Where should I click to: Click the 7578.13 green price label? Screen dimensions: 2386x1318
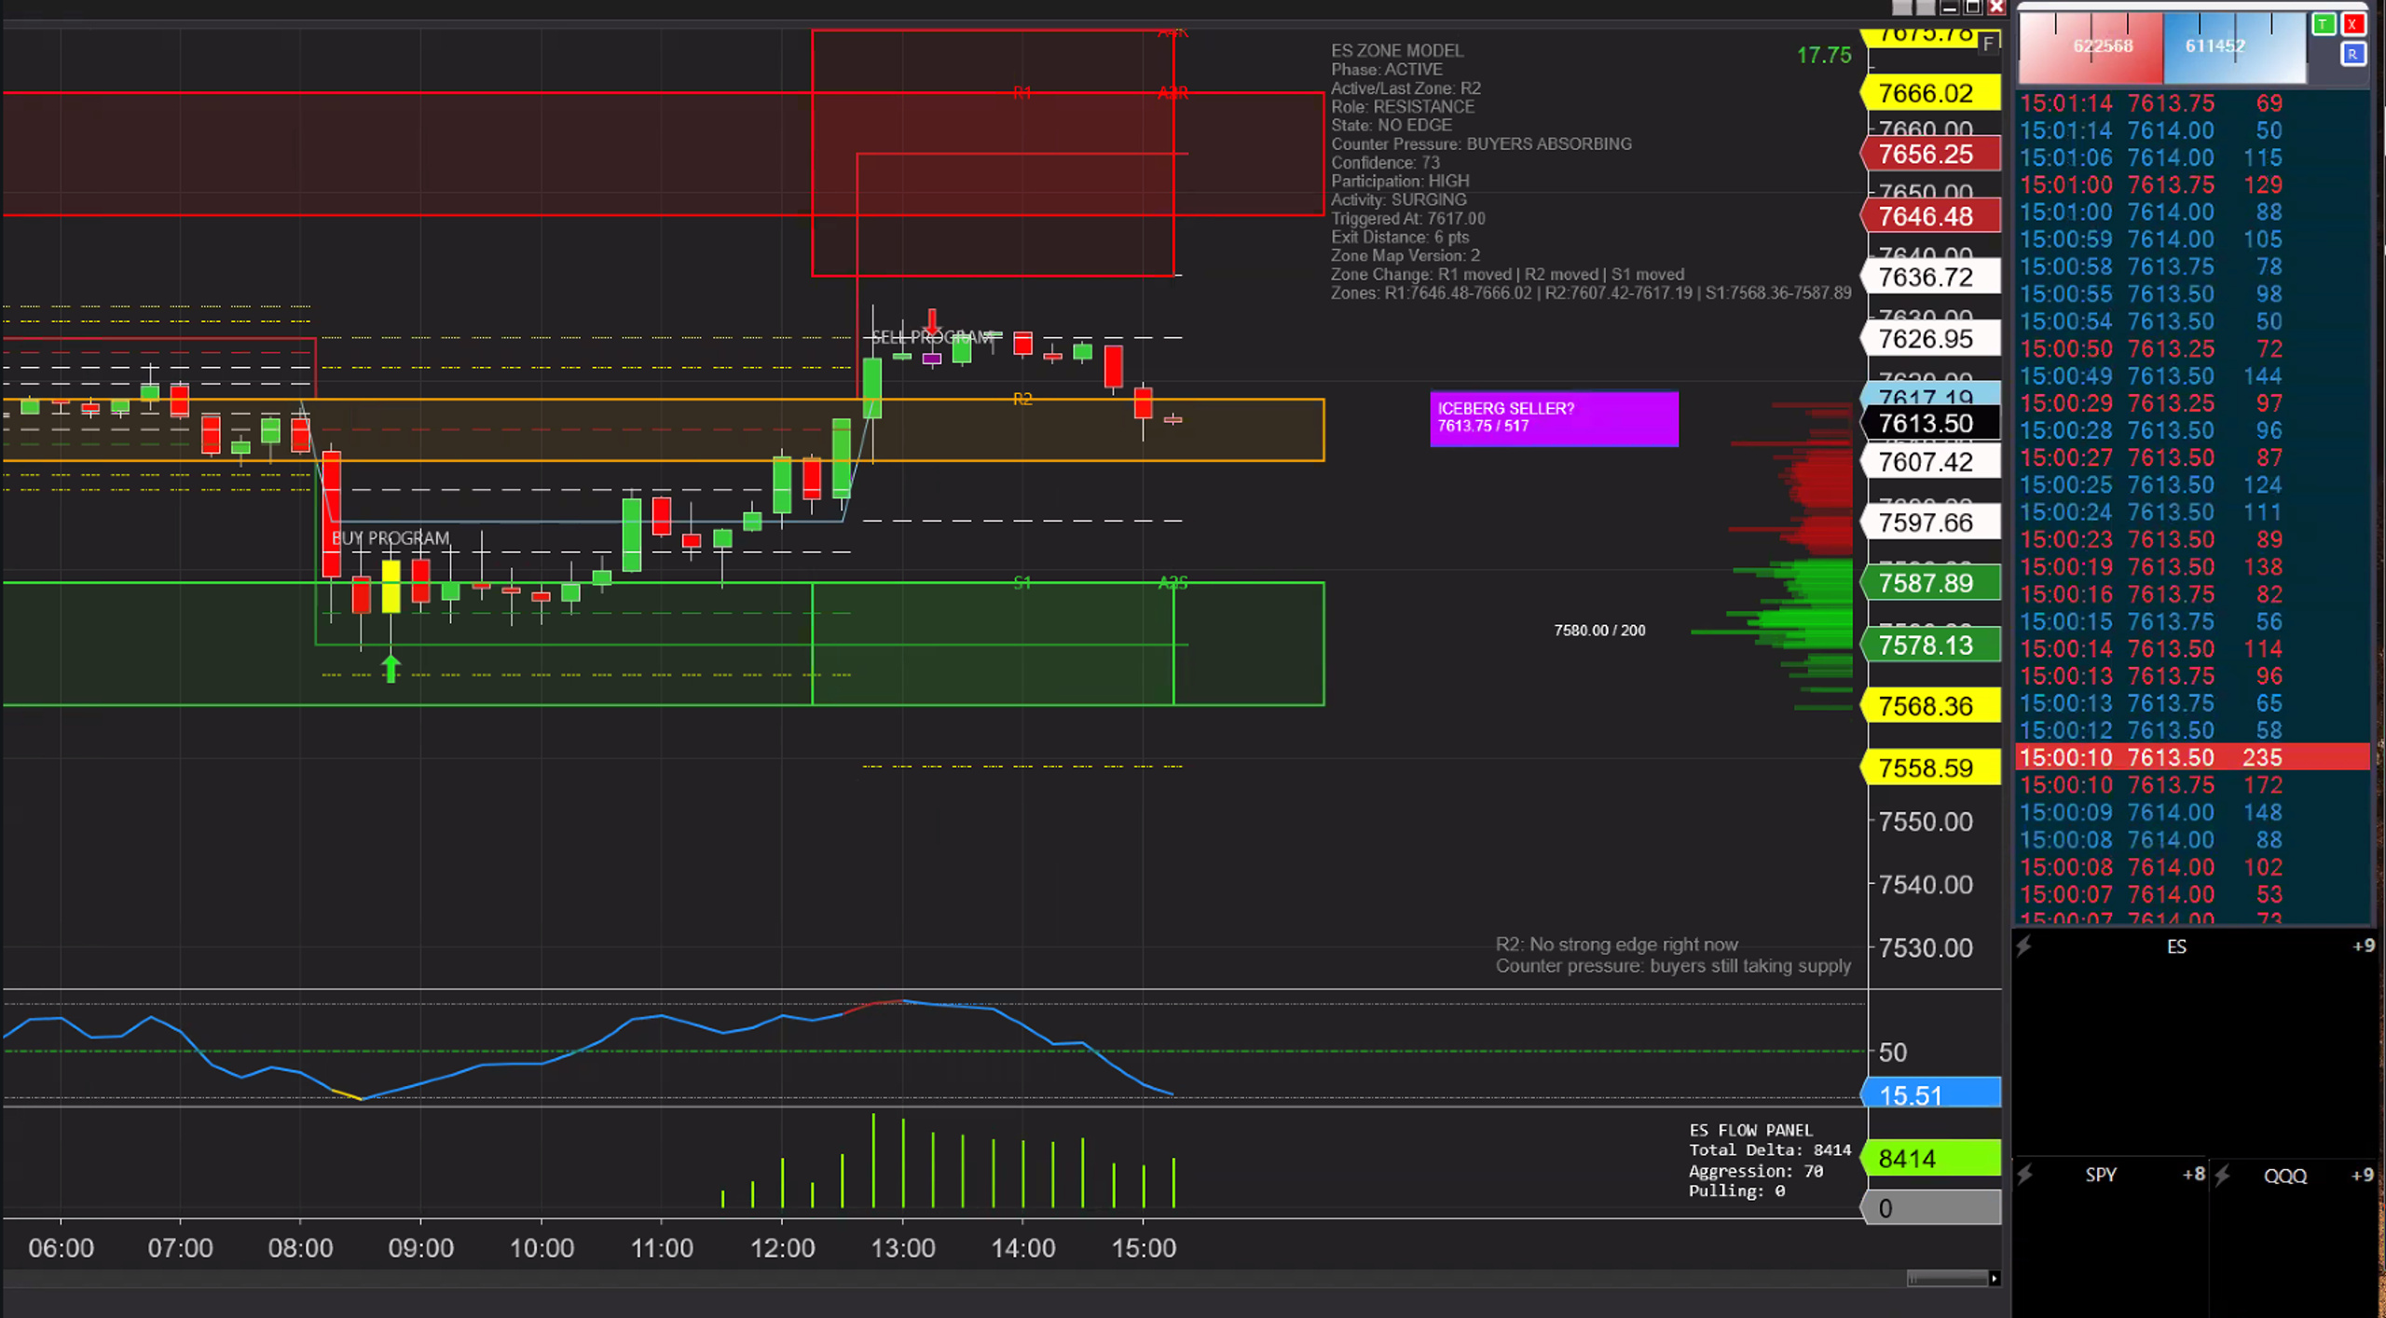point(1930,645)
